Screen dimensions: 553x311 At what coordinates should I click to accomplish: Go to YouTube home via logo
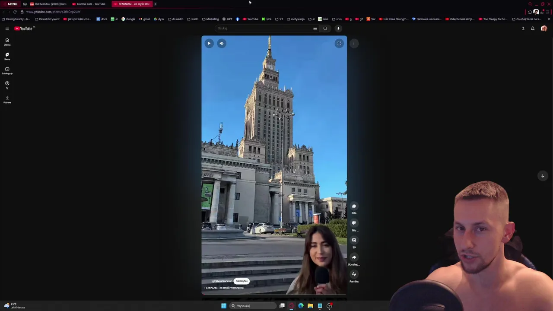pyautogui.click(x=23, y=29)
